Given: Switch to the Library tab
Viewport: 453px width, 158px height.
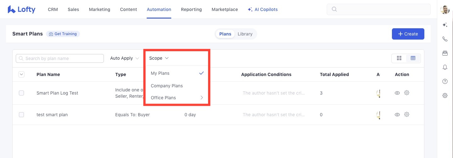Looking at the screenshot, I should (245, 34).
